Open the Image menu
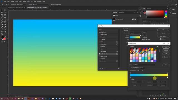This screenshot has width=178, height=100. [12, 1]
